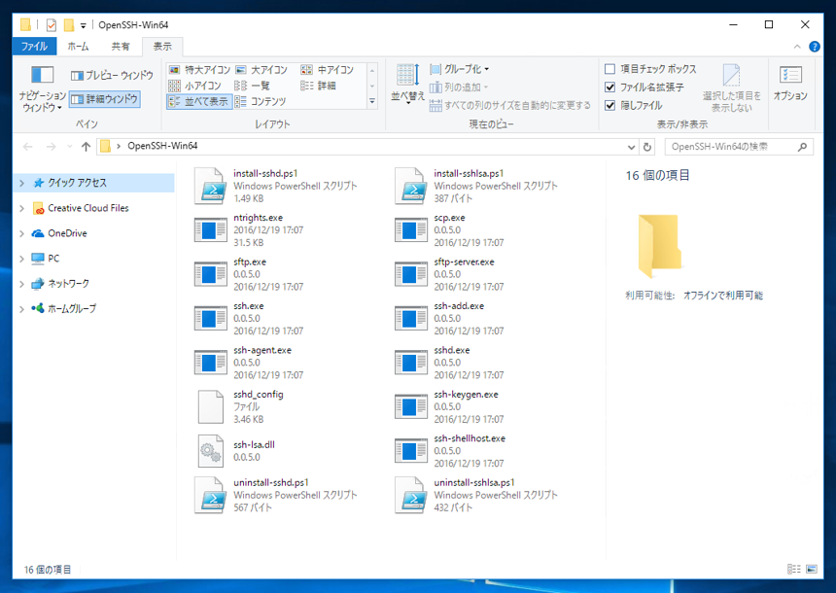This screenshot has width=836, height=593.
Task: Select the ssh-agent.exe application icon
Action: tap(210, 363)
